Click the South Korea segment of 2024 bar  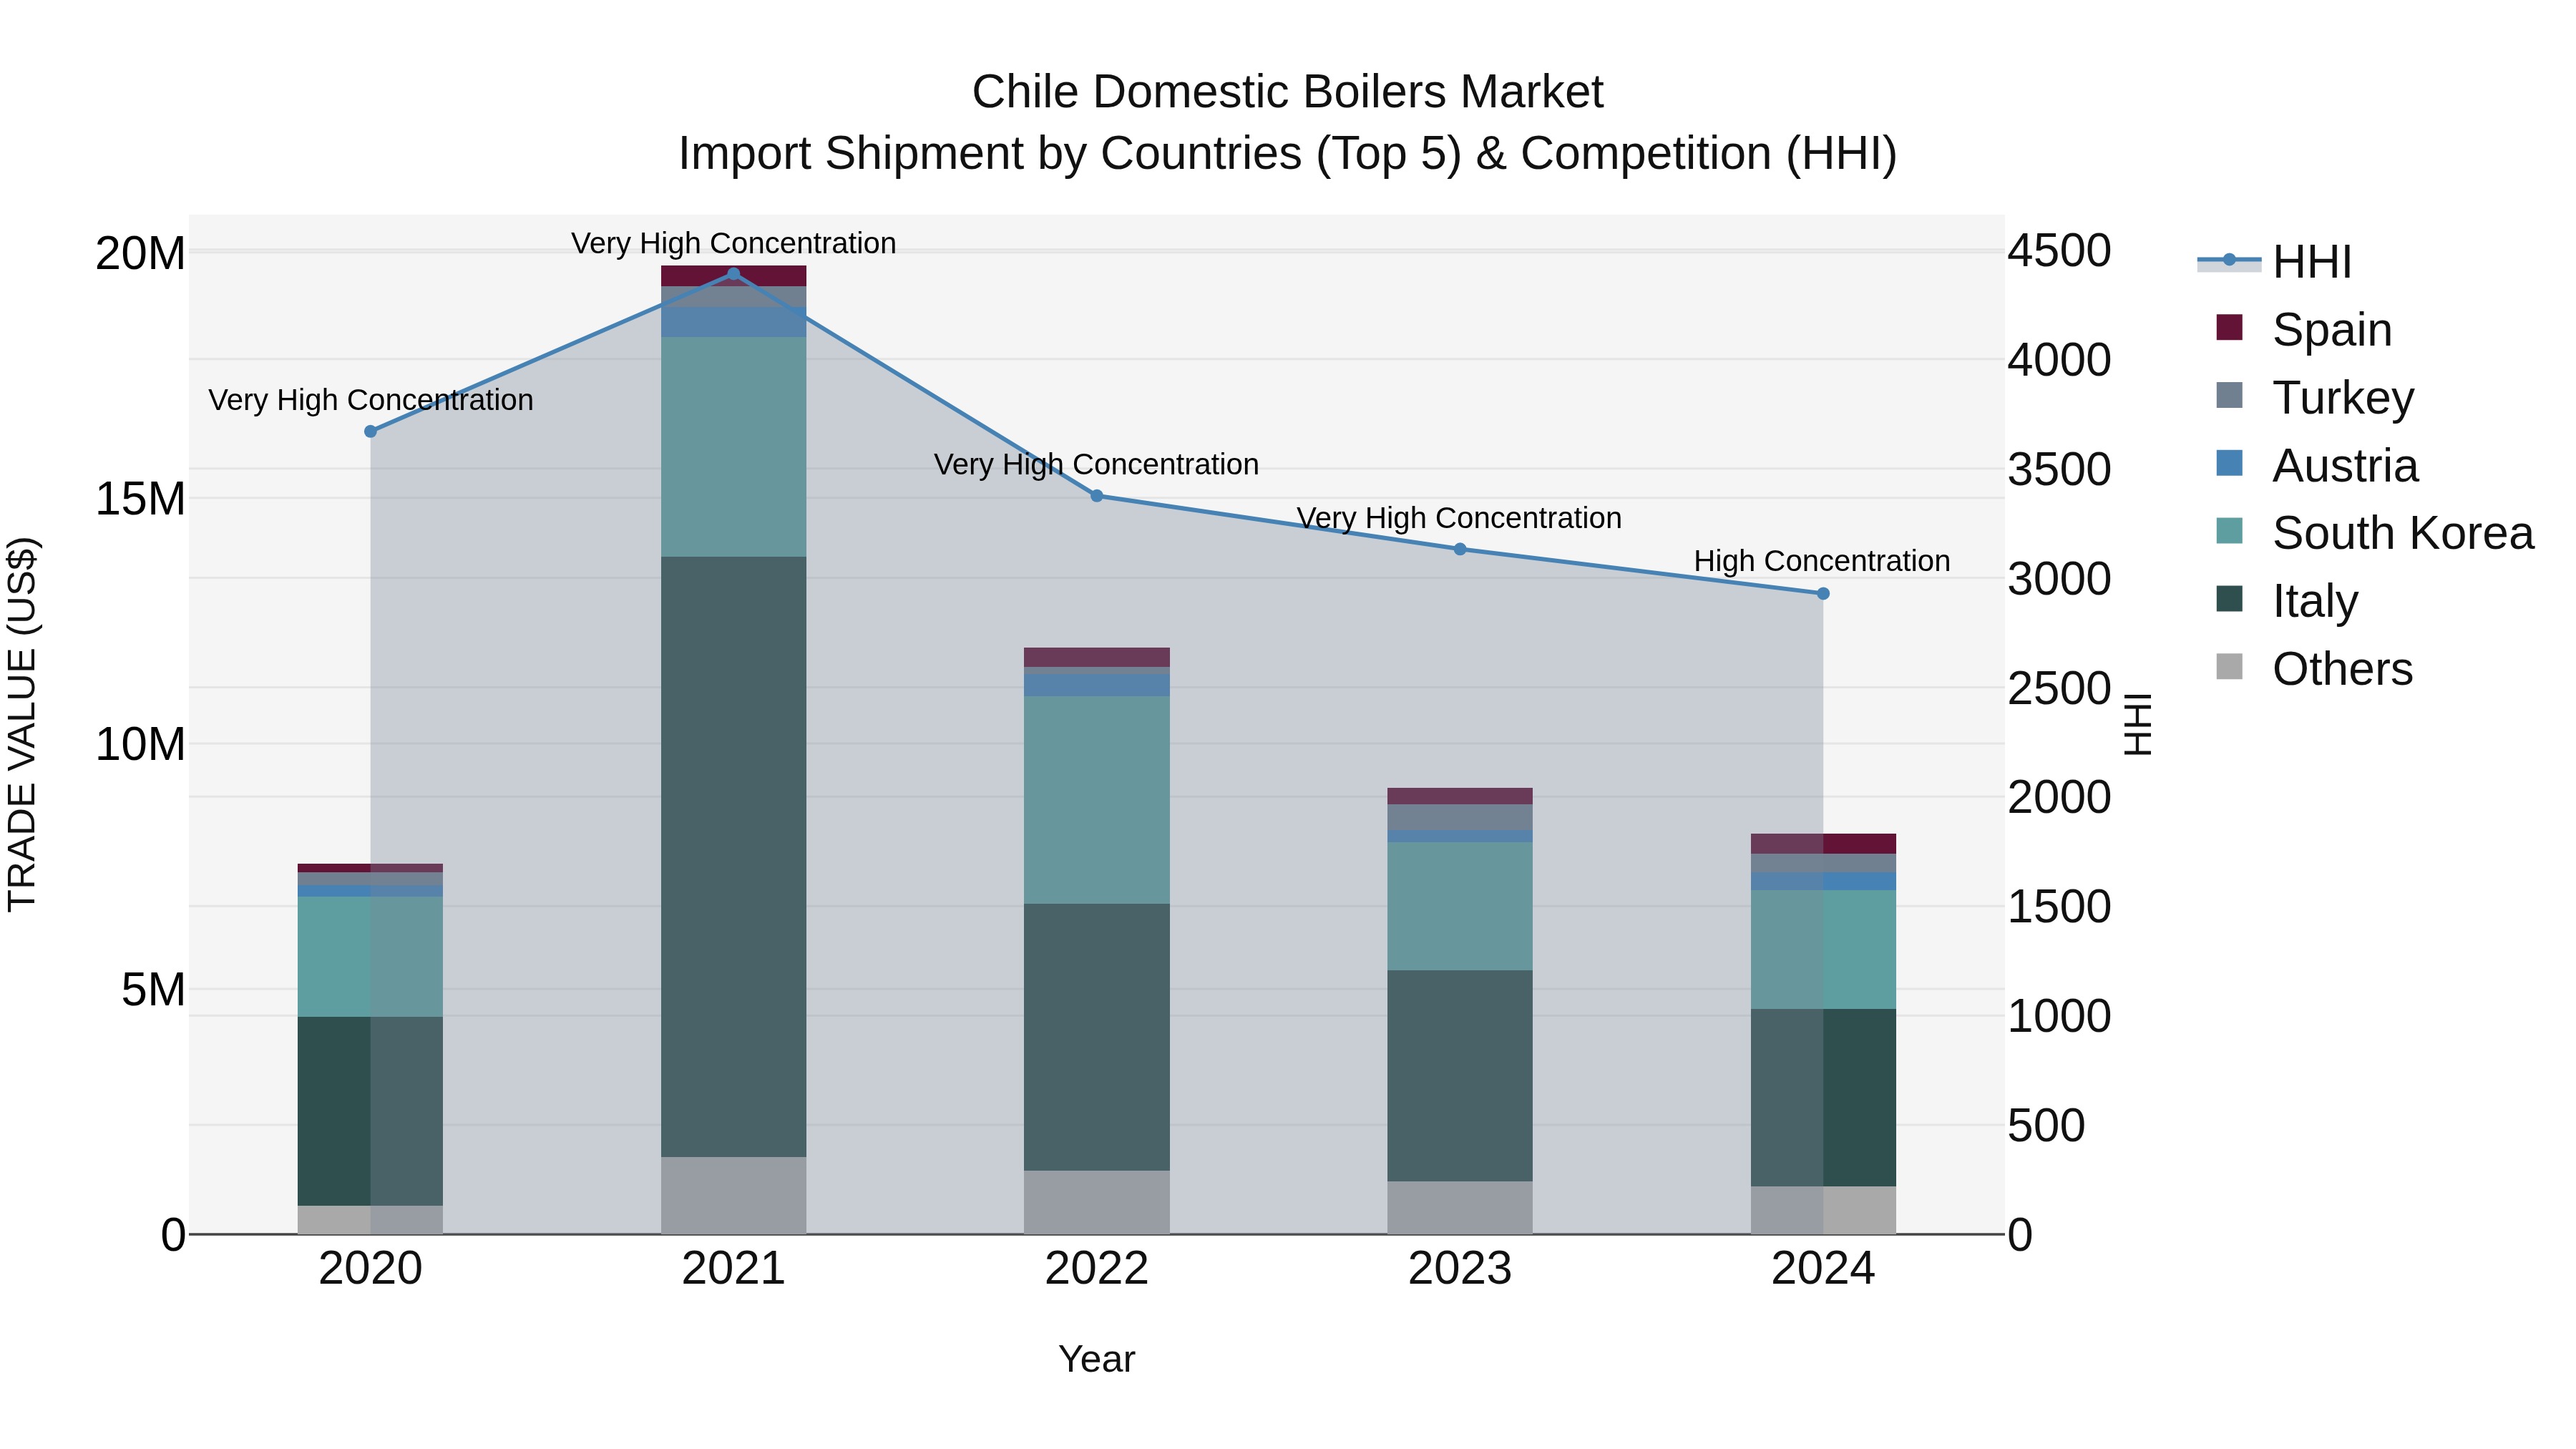1823,950
